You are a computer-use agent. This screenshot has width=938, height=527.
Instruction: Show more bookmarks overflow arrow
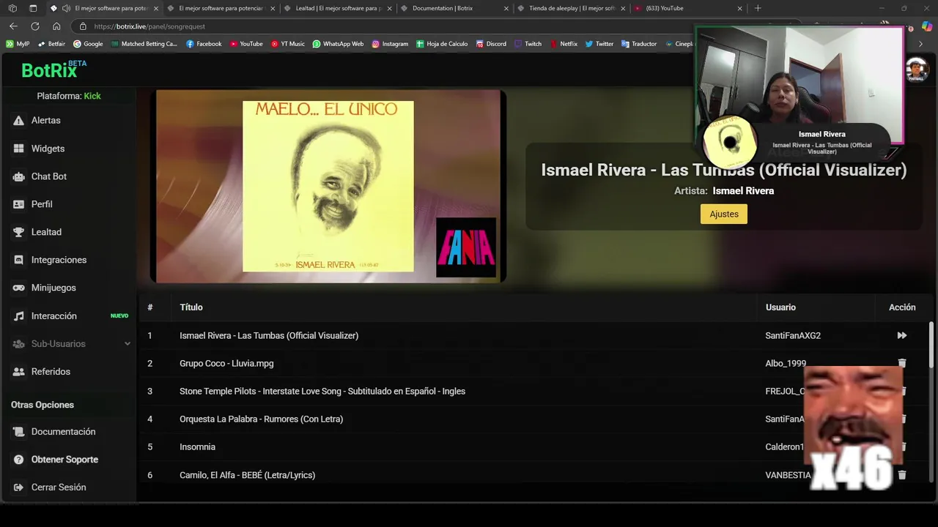click(921, 44)
